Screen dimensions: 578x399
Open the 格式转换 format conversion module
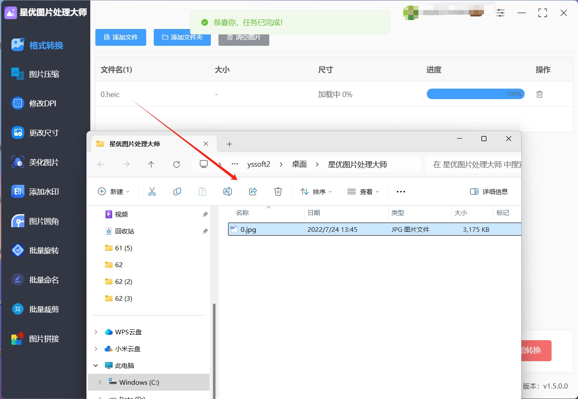coord(37,45)
